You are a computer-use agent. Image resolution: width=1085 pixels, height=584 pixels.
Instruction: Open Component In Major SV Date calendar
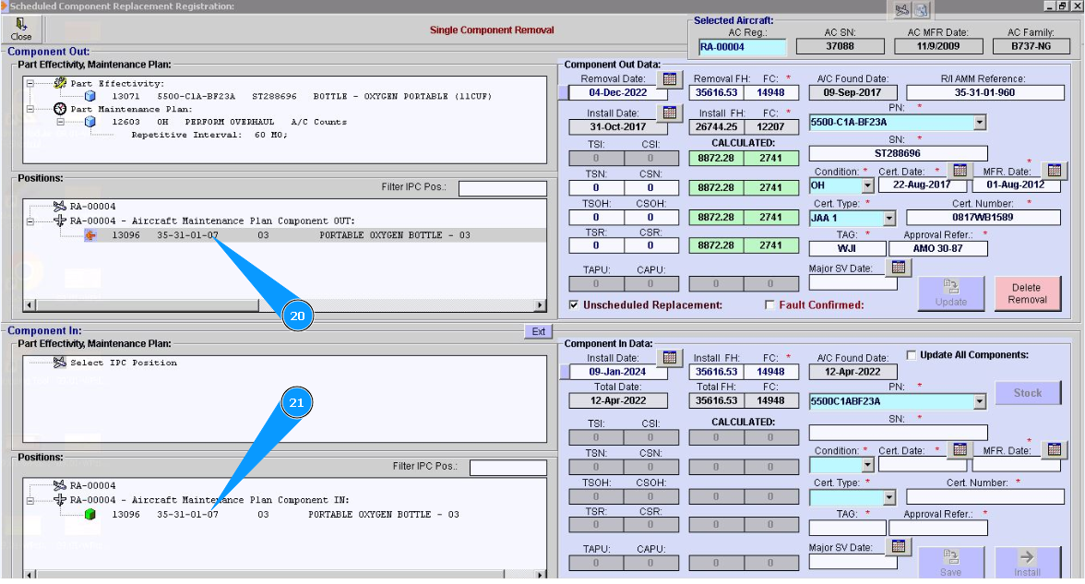(x=899, y=546)
